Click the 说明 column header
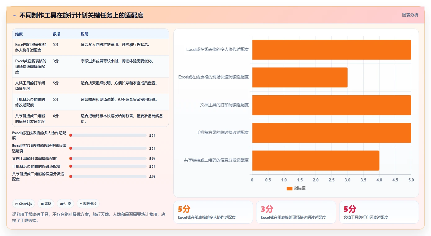The image size is (431, 236). 85,34
